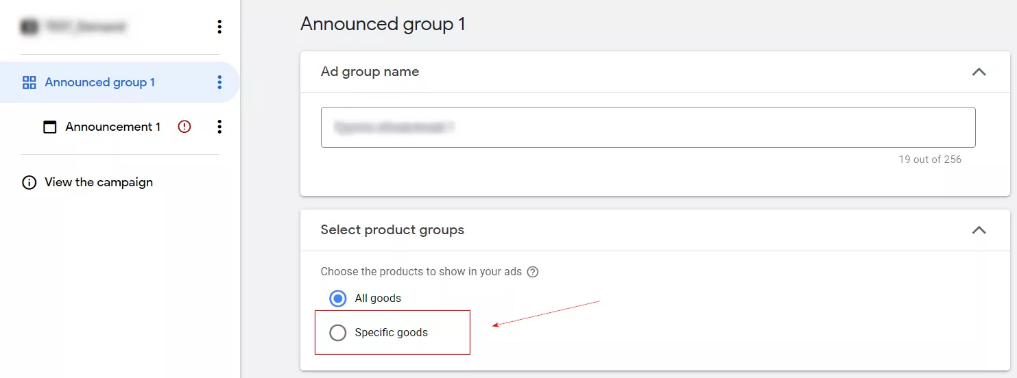
Task: Open the account three-dot menu at top
Action: pyautogui.click(x=219, y=27)
